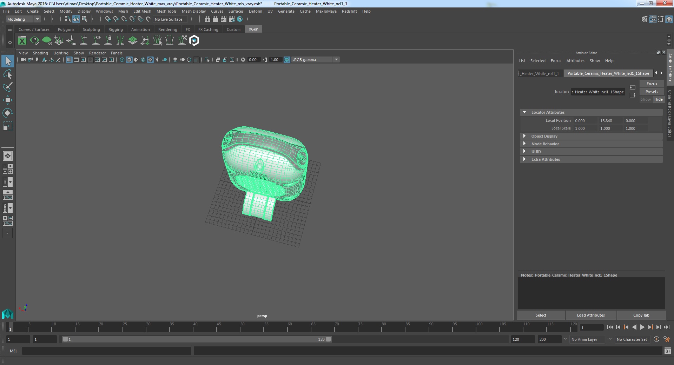Click the No Live Surface field

170,19
